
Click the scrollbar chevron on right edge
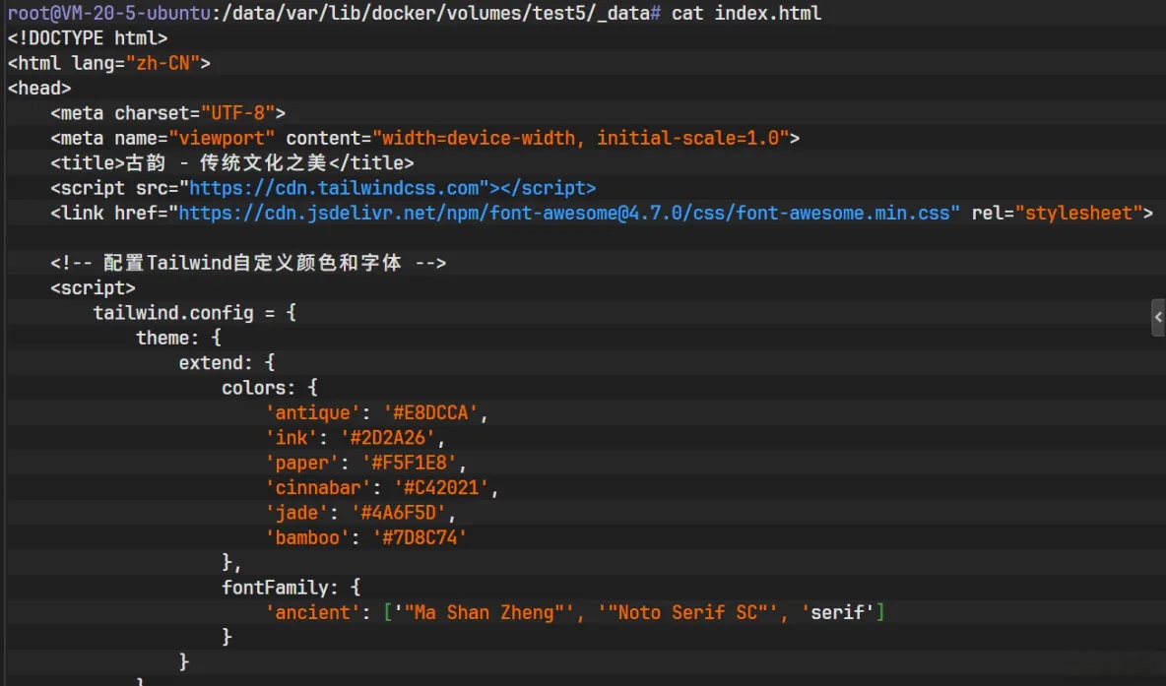click(1159, 317)
